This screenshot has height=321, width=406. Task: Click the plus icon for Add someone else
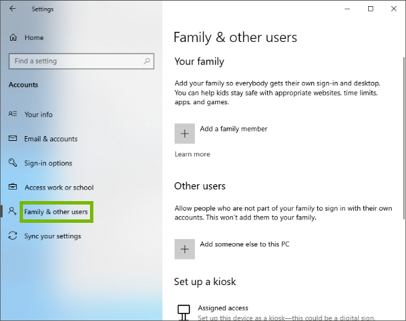point(185,249)
